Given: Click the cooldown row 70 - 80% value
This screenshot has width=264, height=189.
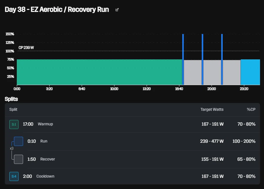Looking at the screenshot, I should tap(246, 176).
